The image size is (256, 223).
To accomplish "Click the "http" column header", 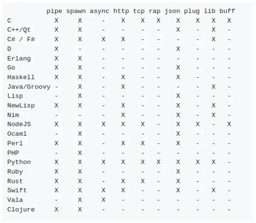I will [121, 11].
